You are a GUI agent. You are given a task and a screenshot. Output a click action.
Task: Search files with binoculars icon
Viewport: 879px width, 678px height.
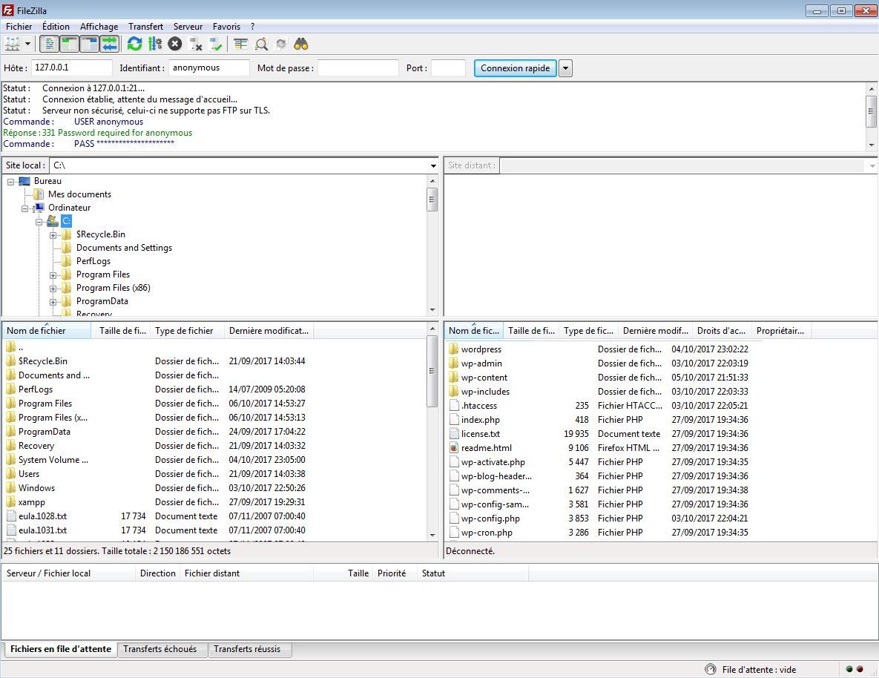301,44
